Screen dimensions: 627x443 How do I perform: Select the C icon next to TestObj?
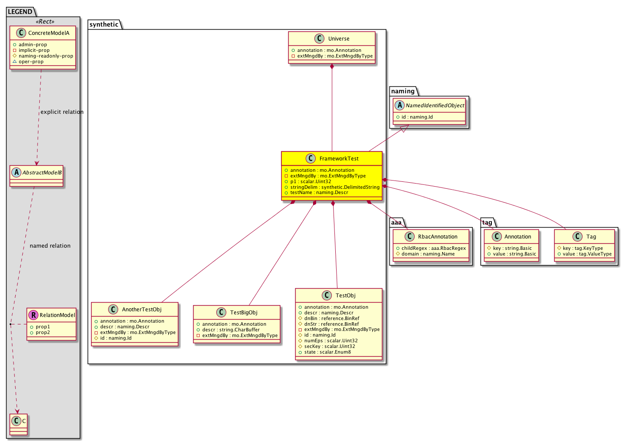click(x=327, y=296)
